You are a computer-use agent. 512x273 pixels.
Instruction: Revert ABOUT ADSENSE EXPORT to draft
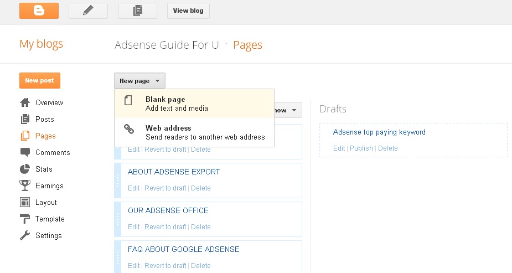[166, 188]
